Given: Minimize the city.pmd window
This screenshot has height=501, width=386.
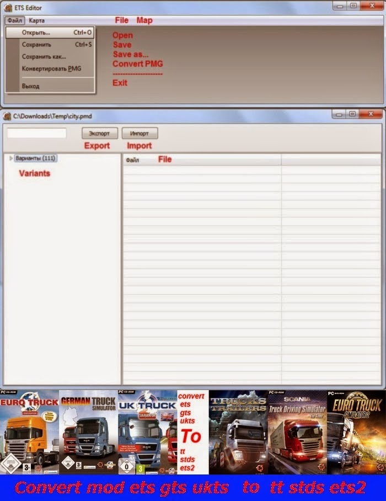Looking at the screenshot, I should pyautogui.click(x=339, y=114).
